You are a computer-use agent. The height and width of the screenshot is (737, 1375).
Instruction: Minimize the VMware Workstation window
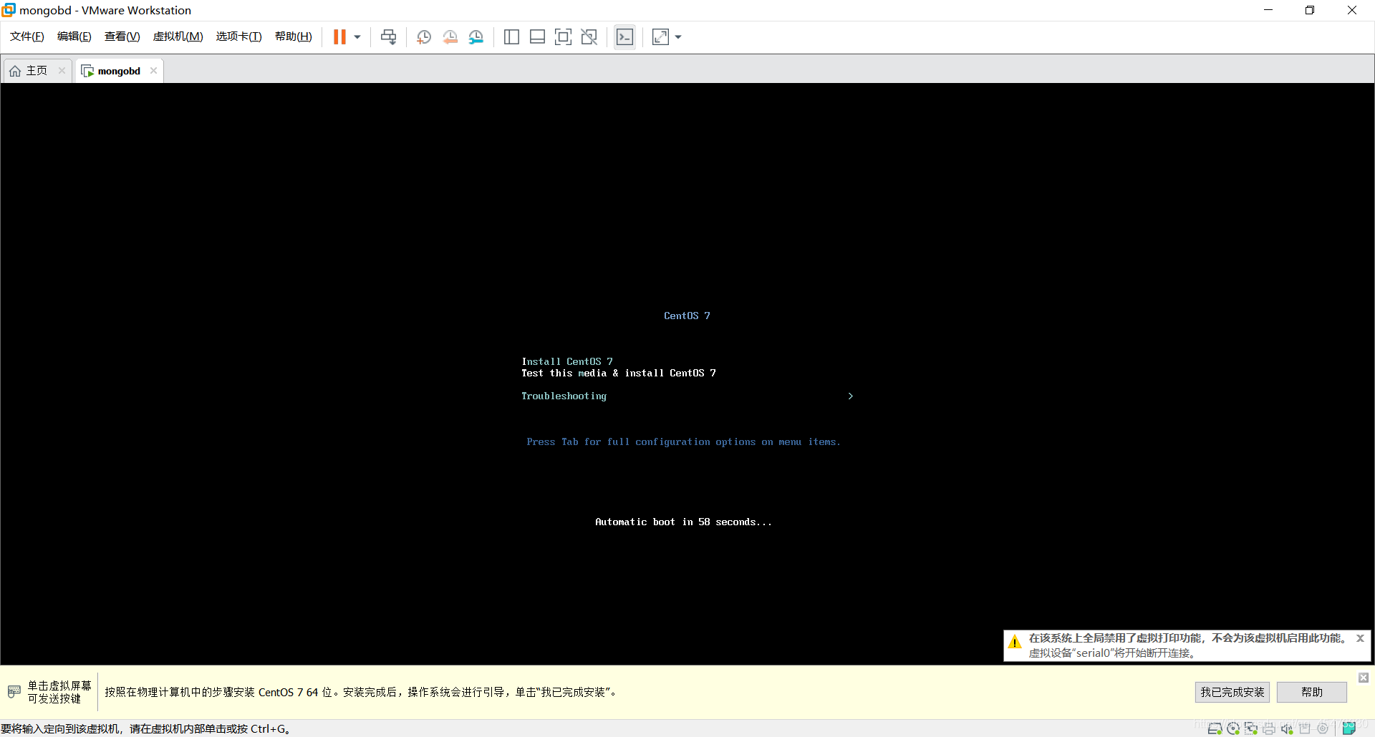1268,10
